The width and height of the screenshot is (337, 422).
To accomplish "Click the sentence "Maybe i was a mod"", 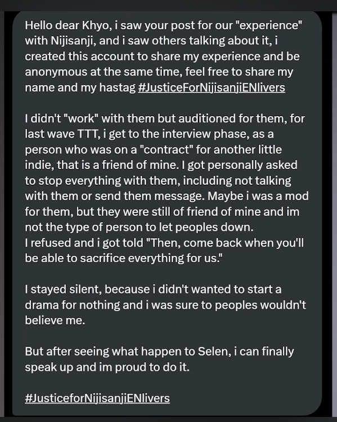I will (258, 196).
